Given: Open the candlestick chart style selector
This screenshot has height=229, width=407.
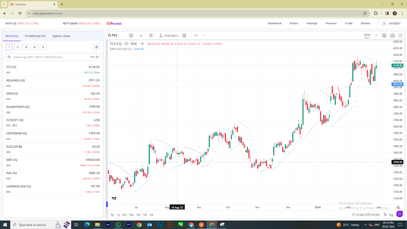Looking at the screenshot, I should click(151, 35).
